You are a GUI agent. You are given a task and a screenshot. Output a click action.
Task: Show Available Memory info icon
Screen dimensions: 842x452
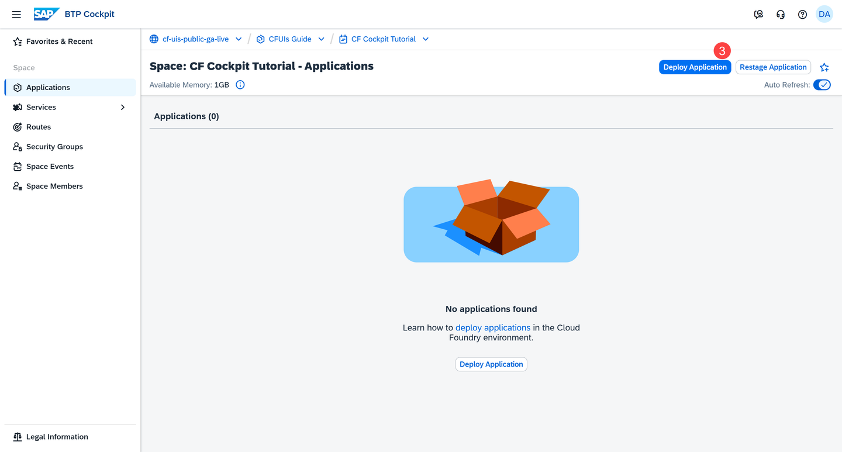pos(240,85)
